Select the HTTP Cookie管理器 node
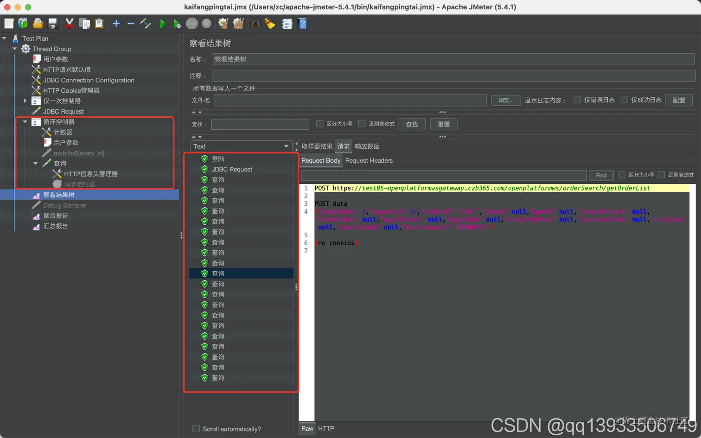This screenshot has width=701, height=438. coord(71,90)
